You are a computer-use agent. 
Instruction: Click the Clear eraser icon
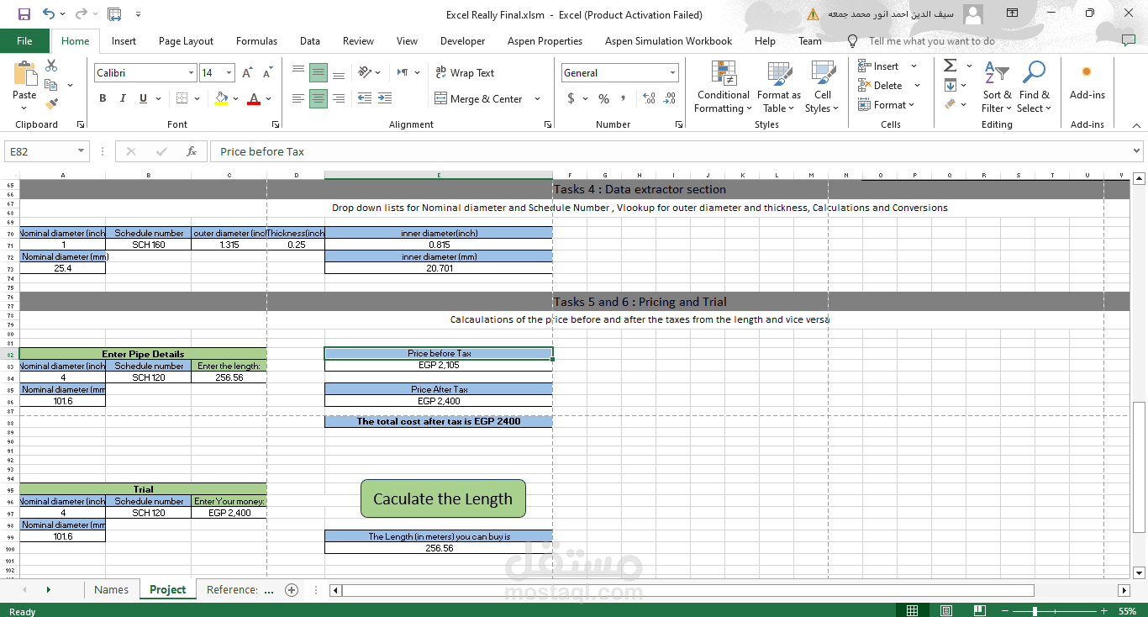(951, 104)
